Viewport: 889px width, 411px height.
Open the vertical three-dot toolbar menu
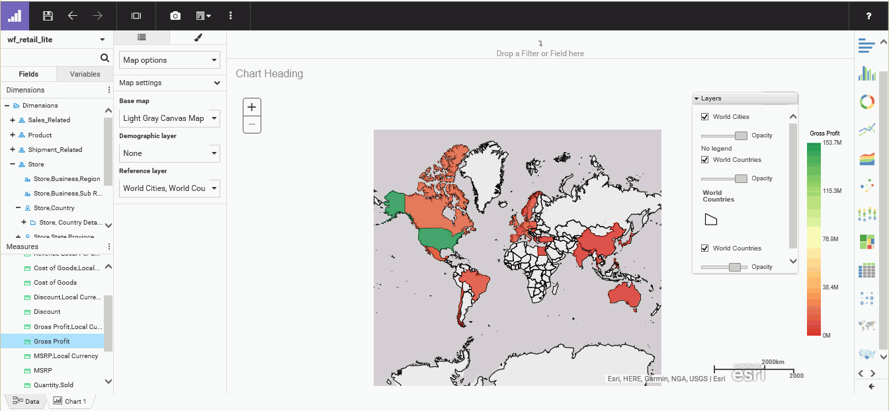click(230, 15)
